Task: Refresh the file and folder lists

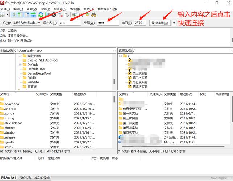Action: point(41,14)
